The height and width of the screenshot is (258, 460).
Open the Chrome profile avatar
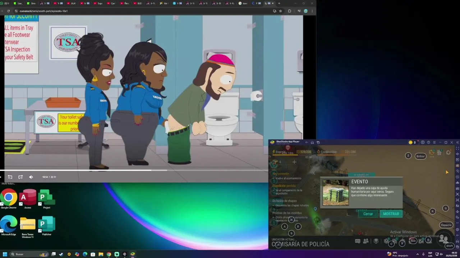pos(305,11)
